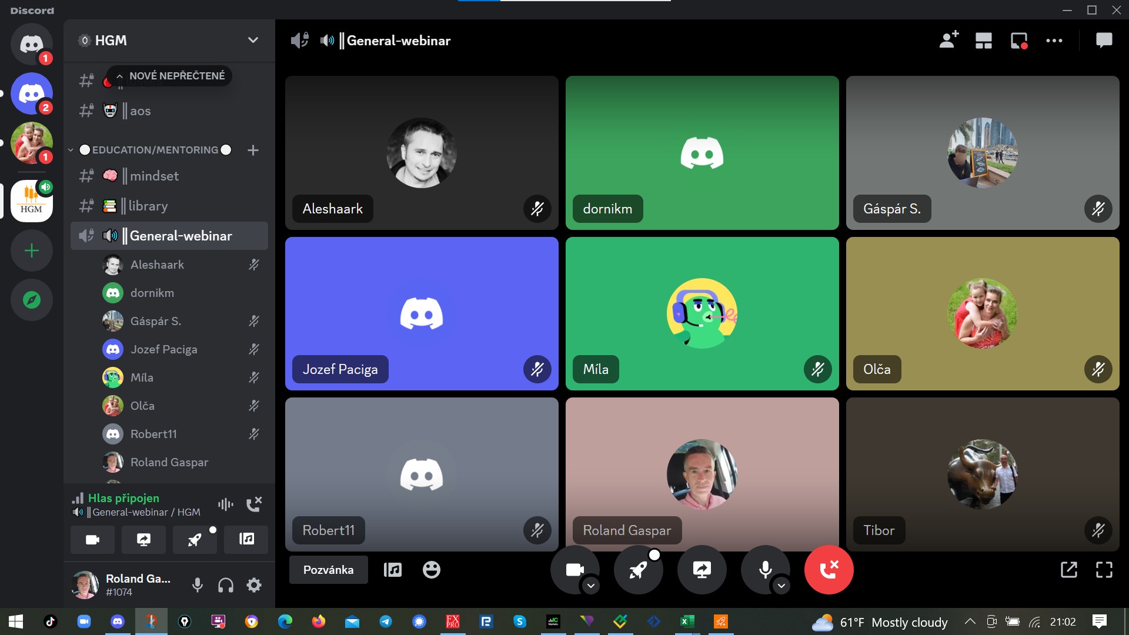
Task: Add a new server with plus icon
Action: [32, 250]
